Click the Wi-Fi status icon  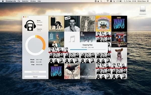(108, 1)
